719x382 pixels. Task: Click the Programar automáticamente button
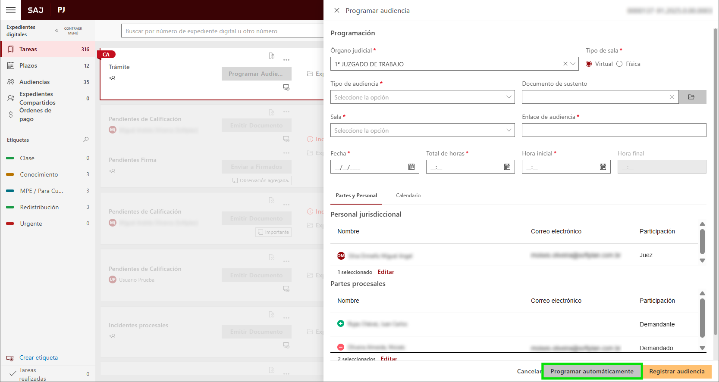pos(592,371)
